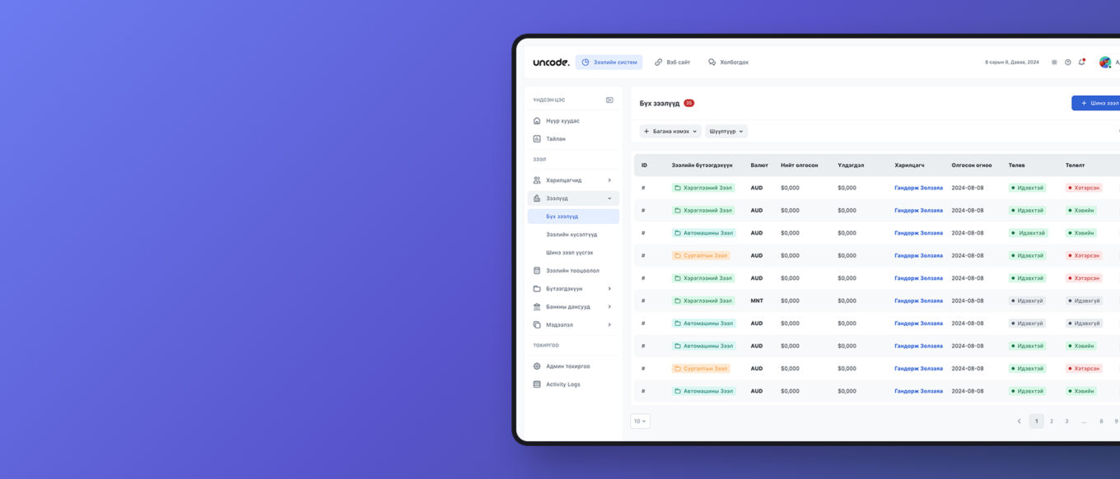The height and width of the screenshot is (479, 1120).
Task: Click the Admin тохиргоо settings icon
Action: [537, 366]
